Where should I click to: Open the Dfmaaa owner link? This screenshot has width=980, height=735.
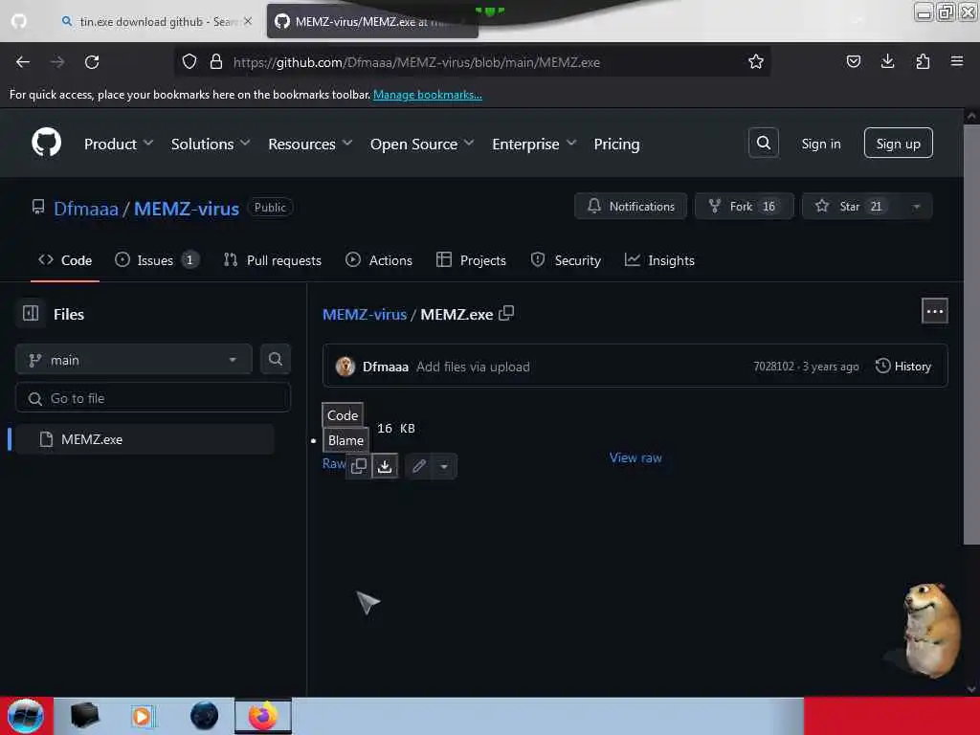tap(85, 209)
